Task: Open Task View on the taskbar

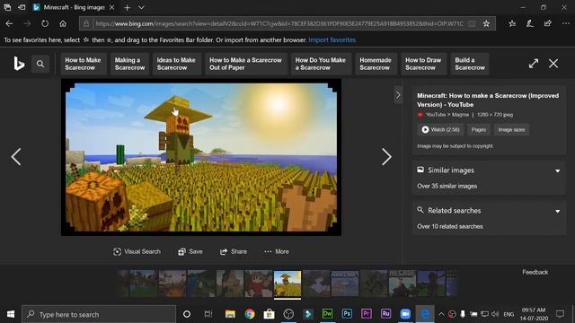Action: point(208,314)
